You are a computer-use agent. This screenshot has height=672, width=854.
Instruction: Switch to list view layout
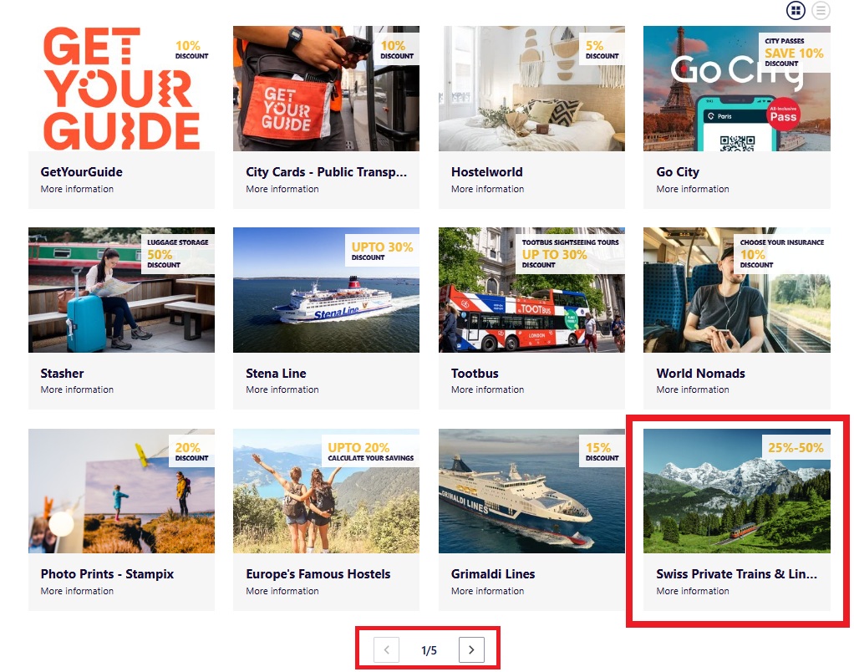(x=821, y=10)
